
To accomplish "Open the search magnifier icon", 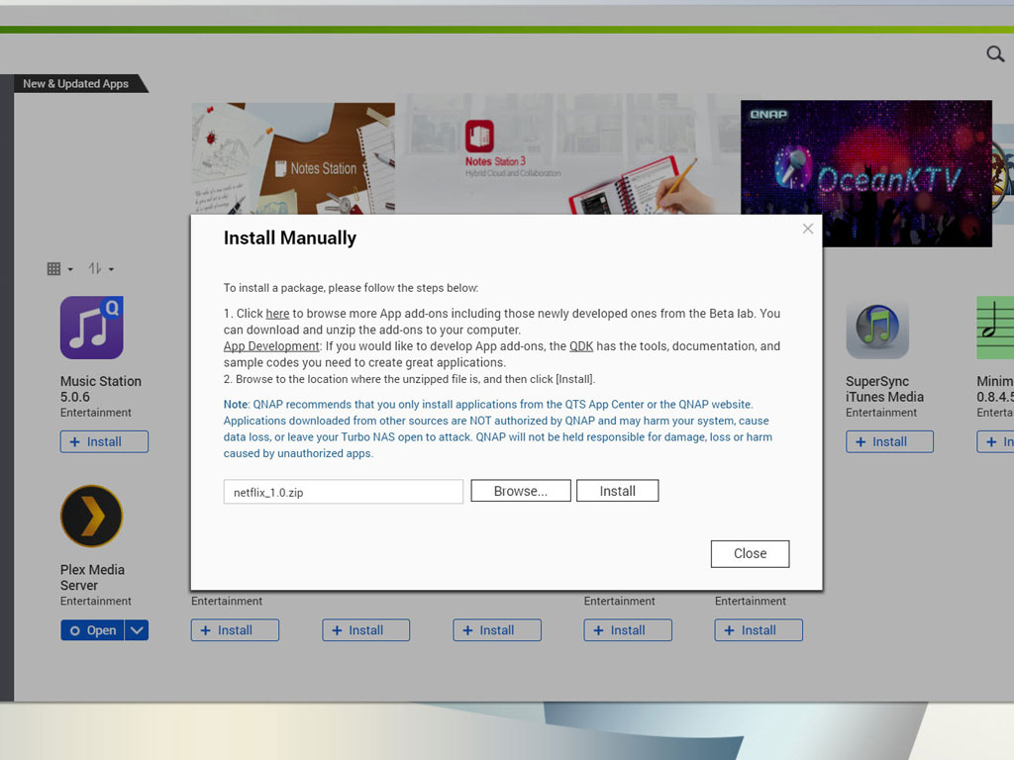I will (x=995, y=54).
